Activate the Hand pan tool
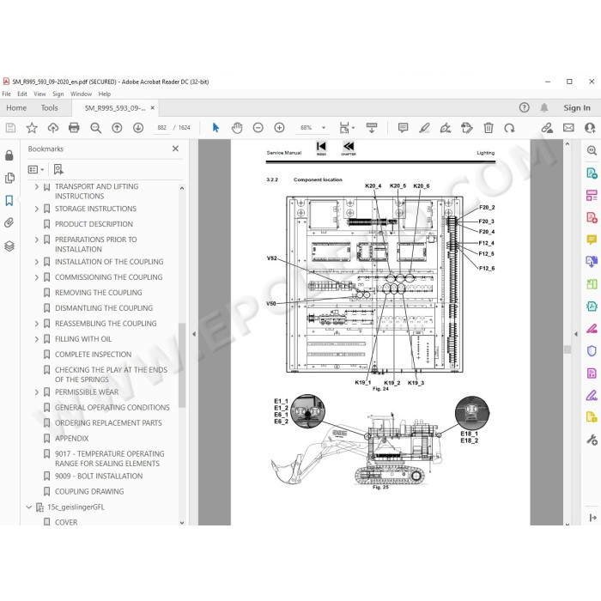601x601 pixels. pyautogui.click(x=237, y=128)
